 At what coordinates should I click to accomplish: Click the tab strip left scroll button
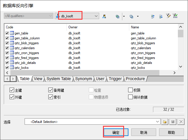[7, 79]
